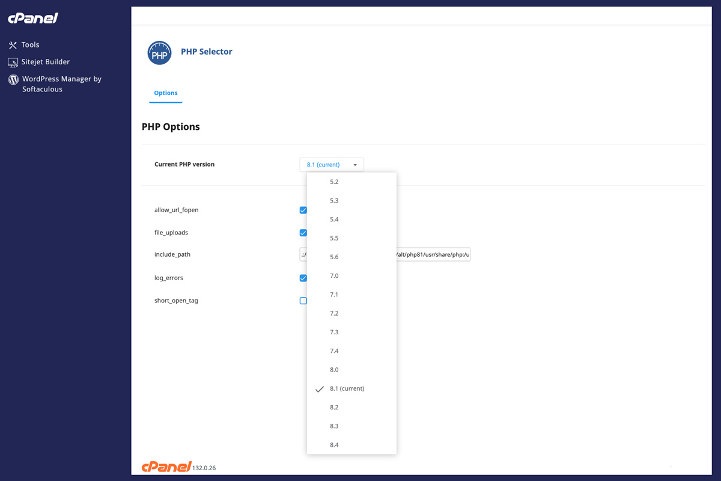Click the include_path label

(172, 254)
